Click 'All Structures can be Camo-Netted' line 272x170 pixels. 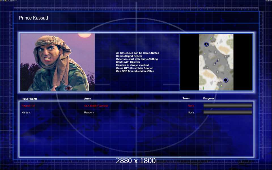click(x=138, y=53)
